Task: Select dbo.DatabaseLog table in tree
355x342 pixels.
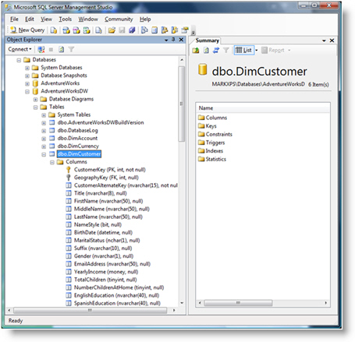Action: (78, 130)
